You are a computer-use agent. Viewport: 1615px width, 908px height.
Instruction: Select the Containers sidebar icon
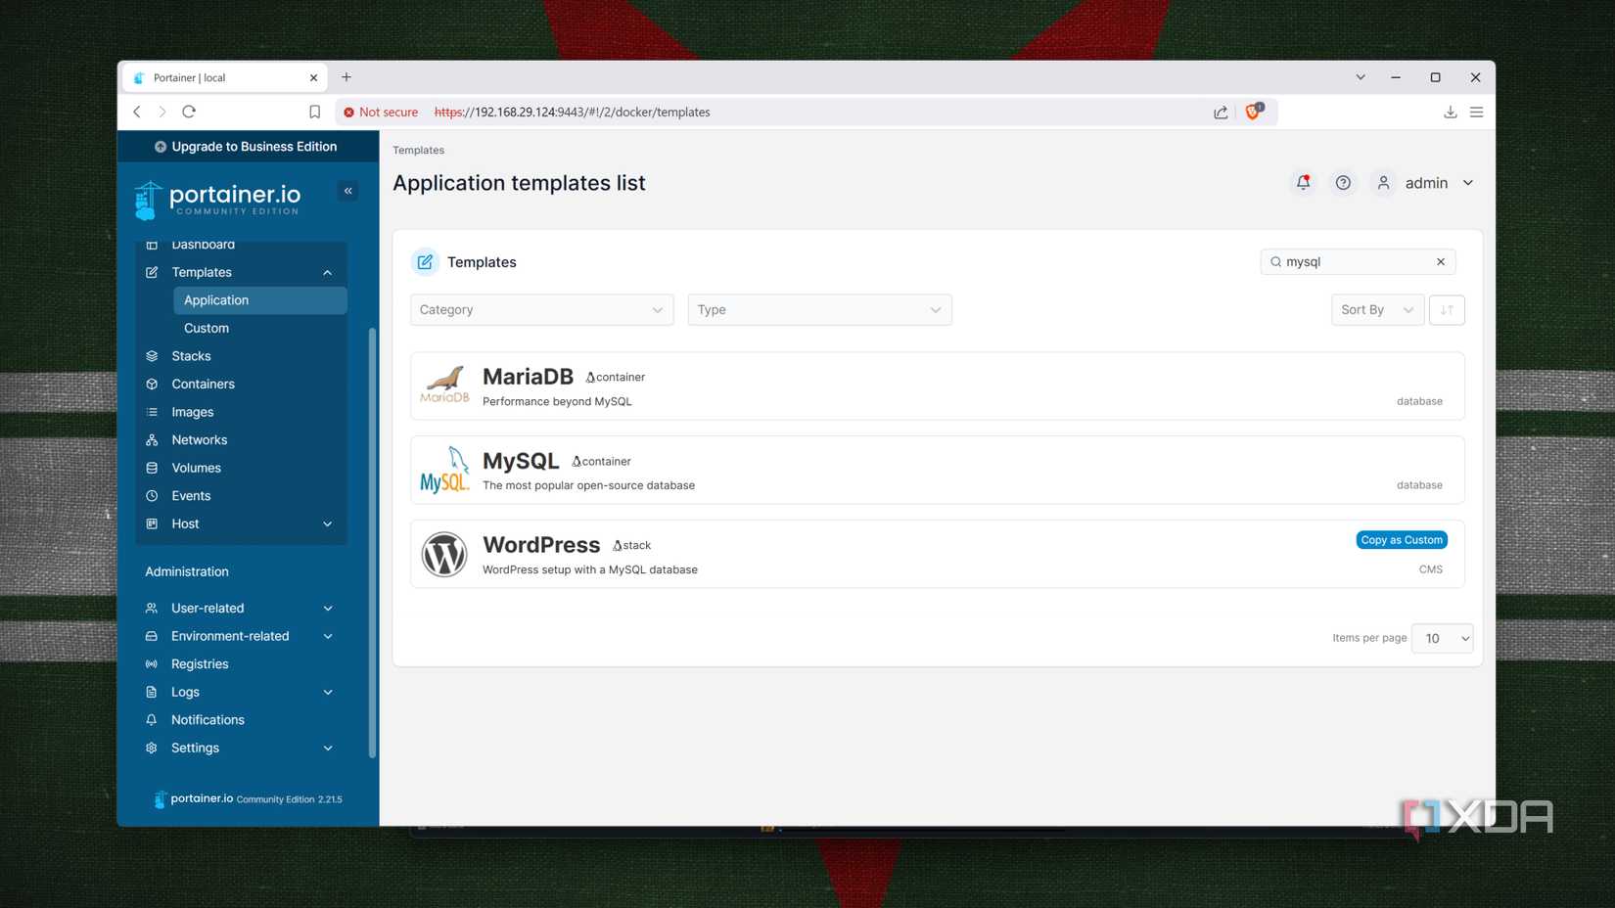coord(152,384)
